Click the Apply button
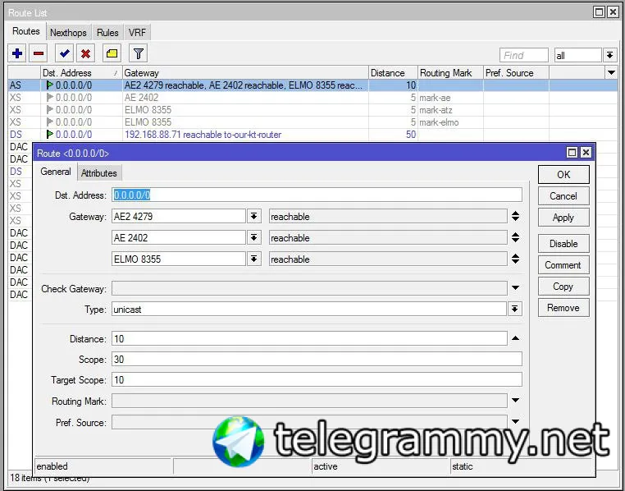 pos(563,218)
